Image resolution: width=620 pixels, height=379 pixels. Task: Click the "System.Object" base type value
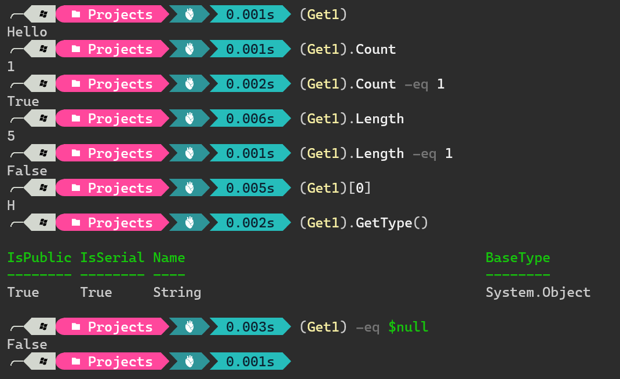pos(538,292)
